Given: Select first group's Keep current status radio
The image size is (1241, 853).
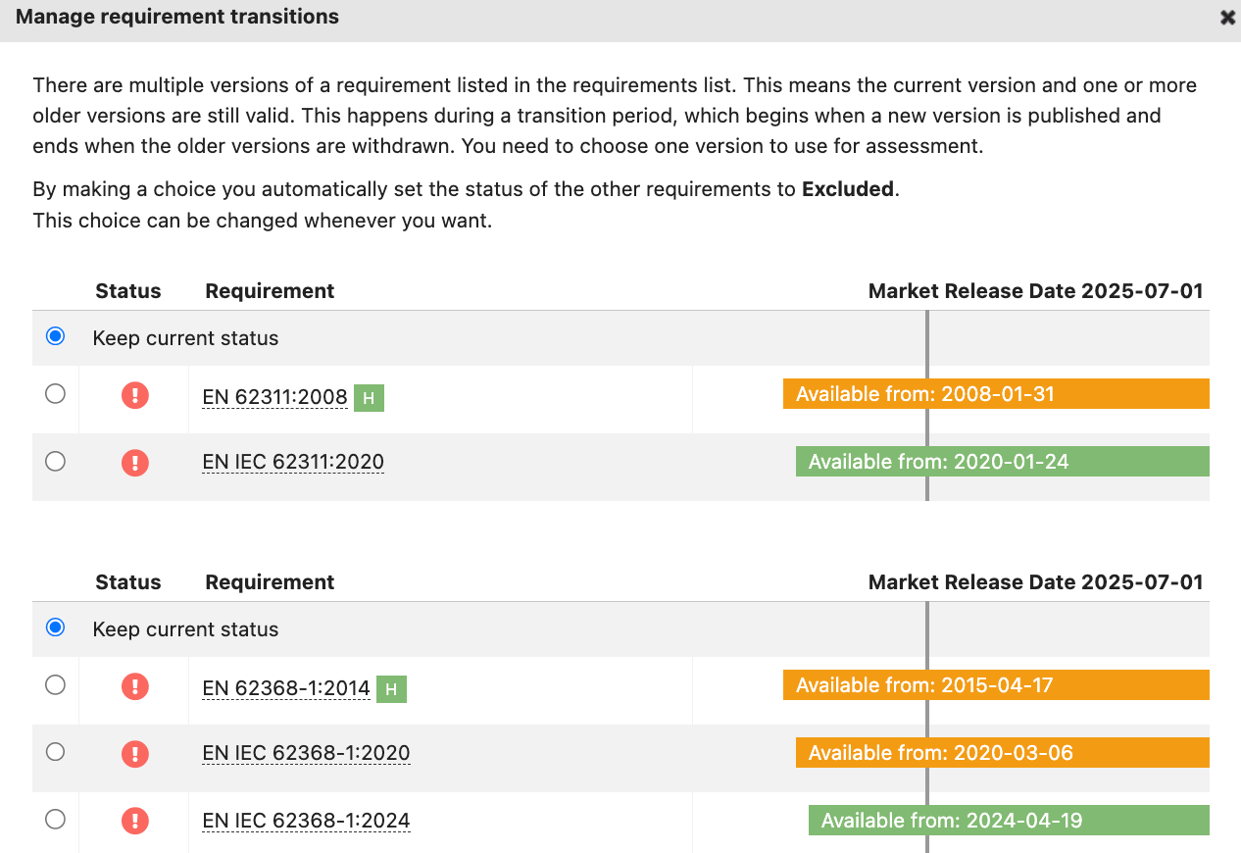Looking at the screenshot, I should point(56,336).
